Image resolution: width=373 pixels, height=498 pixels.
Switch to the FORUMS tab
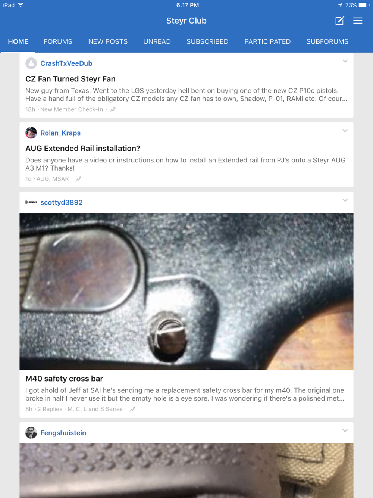[x=58, y=41]
